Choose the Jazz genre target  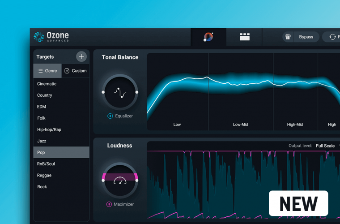[61, 141]
